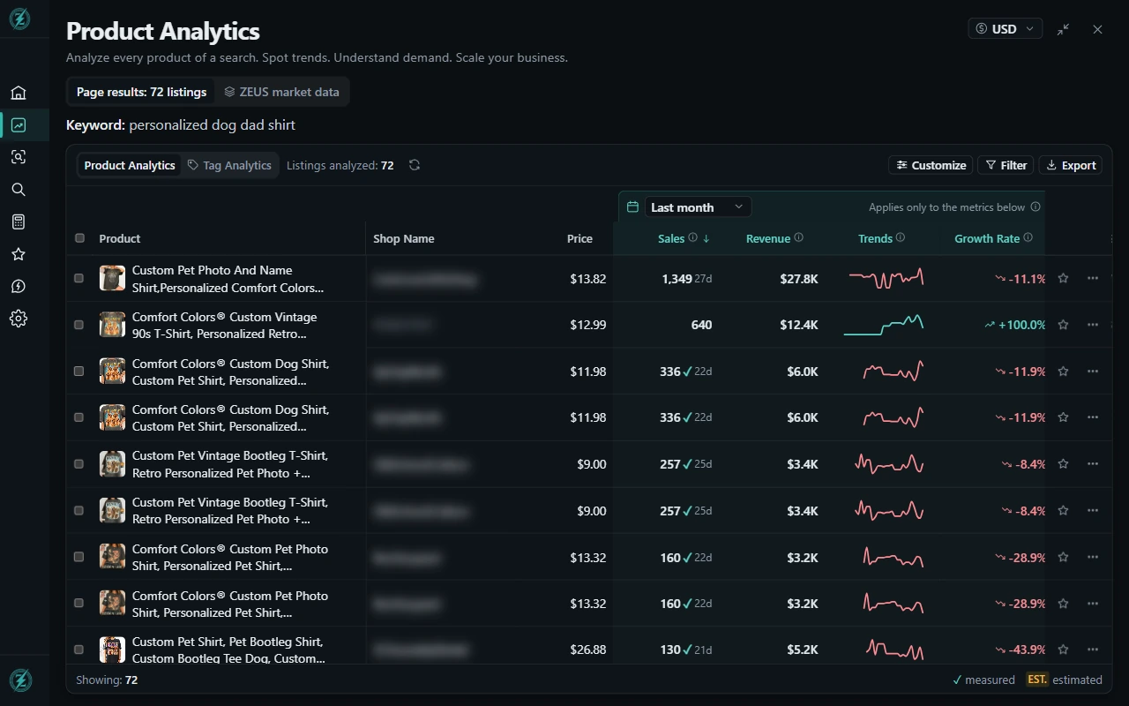
Task: Click the $27.8K revenue value
Action: tap(799, 279)
